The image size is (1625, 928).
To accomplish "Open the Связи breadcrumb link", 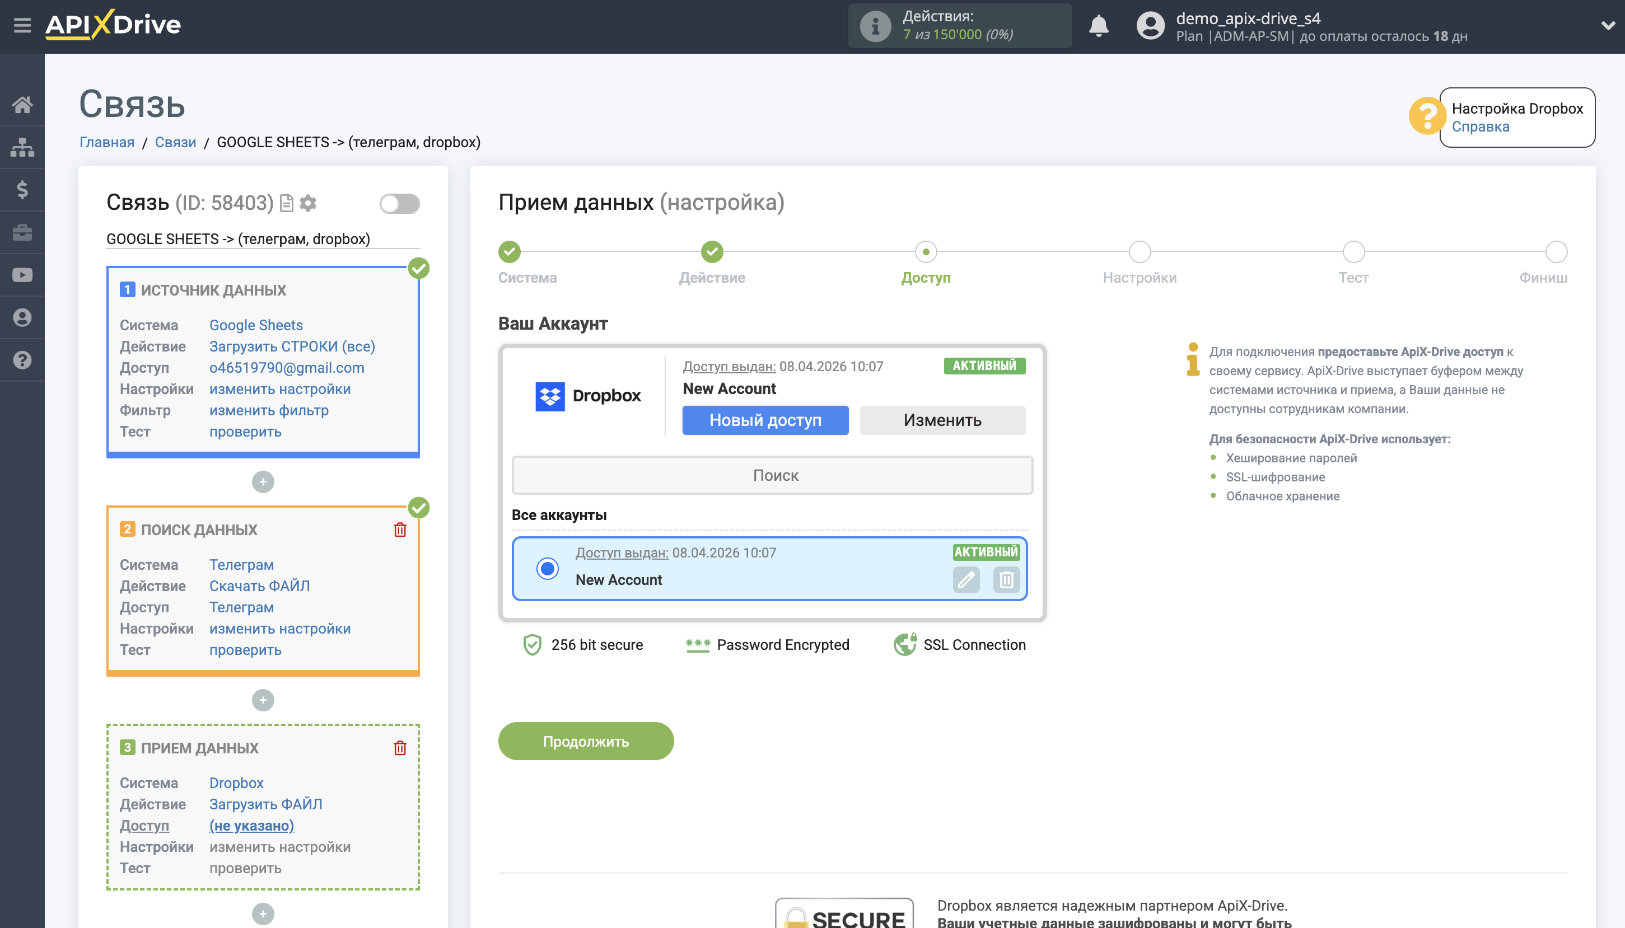I will 175,142.
